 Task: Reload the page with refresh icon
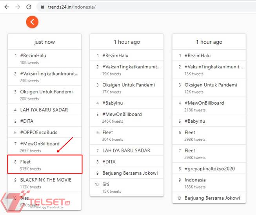pos(29,7)
